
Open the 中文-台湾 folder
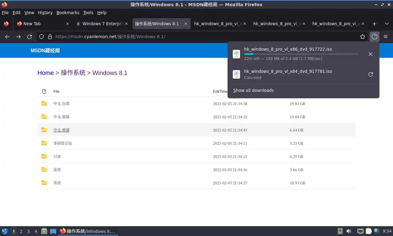[x=61, y=104]
